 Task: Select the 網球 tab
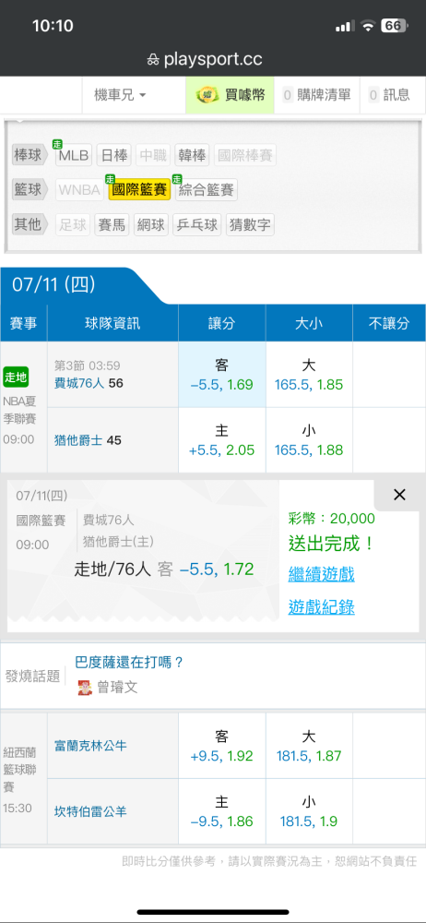click(x=151, y=224)
